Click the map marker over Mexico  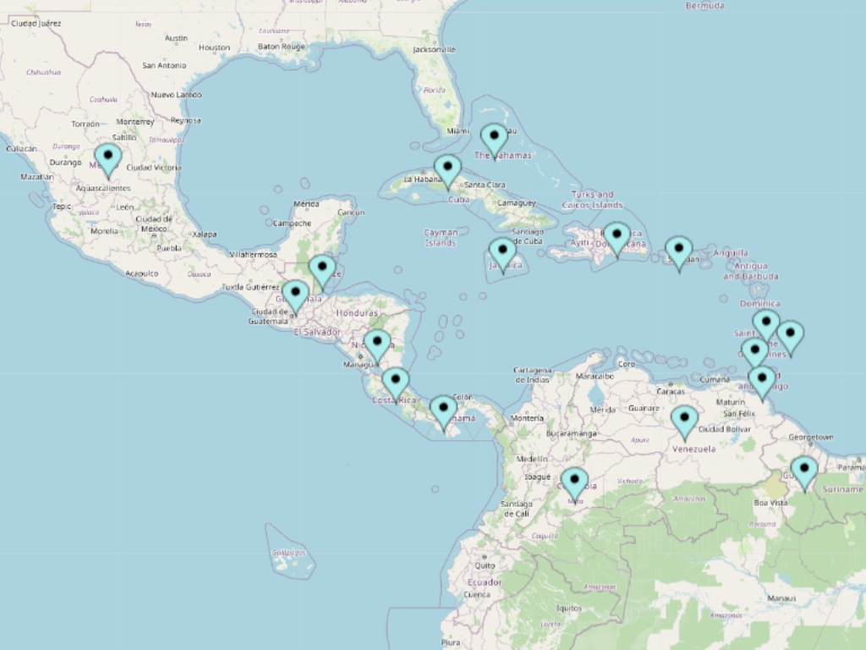(107, 158)
